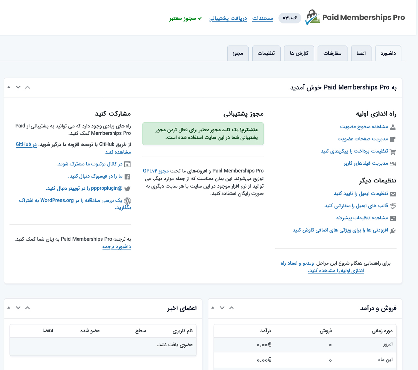Screen dimensions: 418x370
Task: Open the داشبورد ترجمه link
Action: (117, 247)
